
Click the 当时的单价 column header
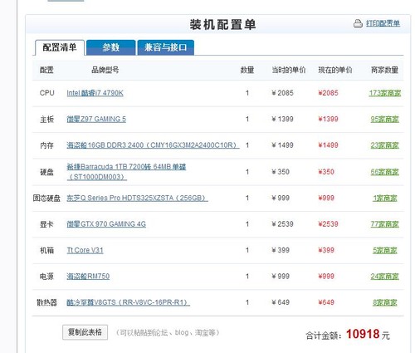click(x=289, y=70)
